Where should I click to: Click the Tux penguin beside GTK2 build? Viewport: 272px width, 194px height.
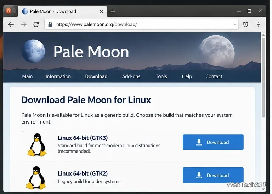pyautogui.click(x=36, y=178)
